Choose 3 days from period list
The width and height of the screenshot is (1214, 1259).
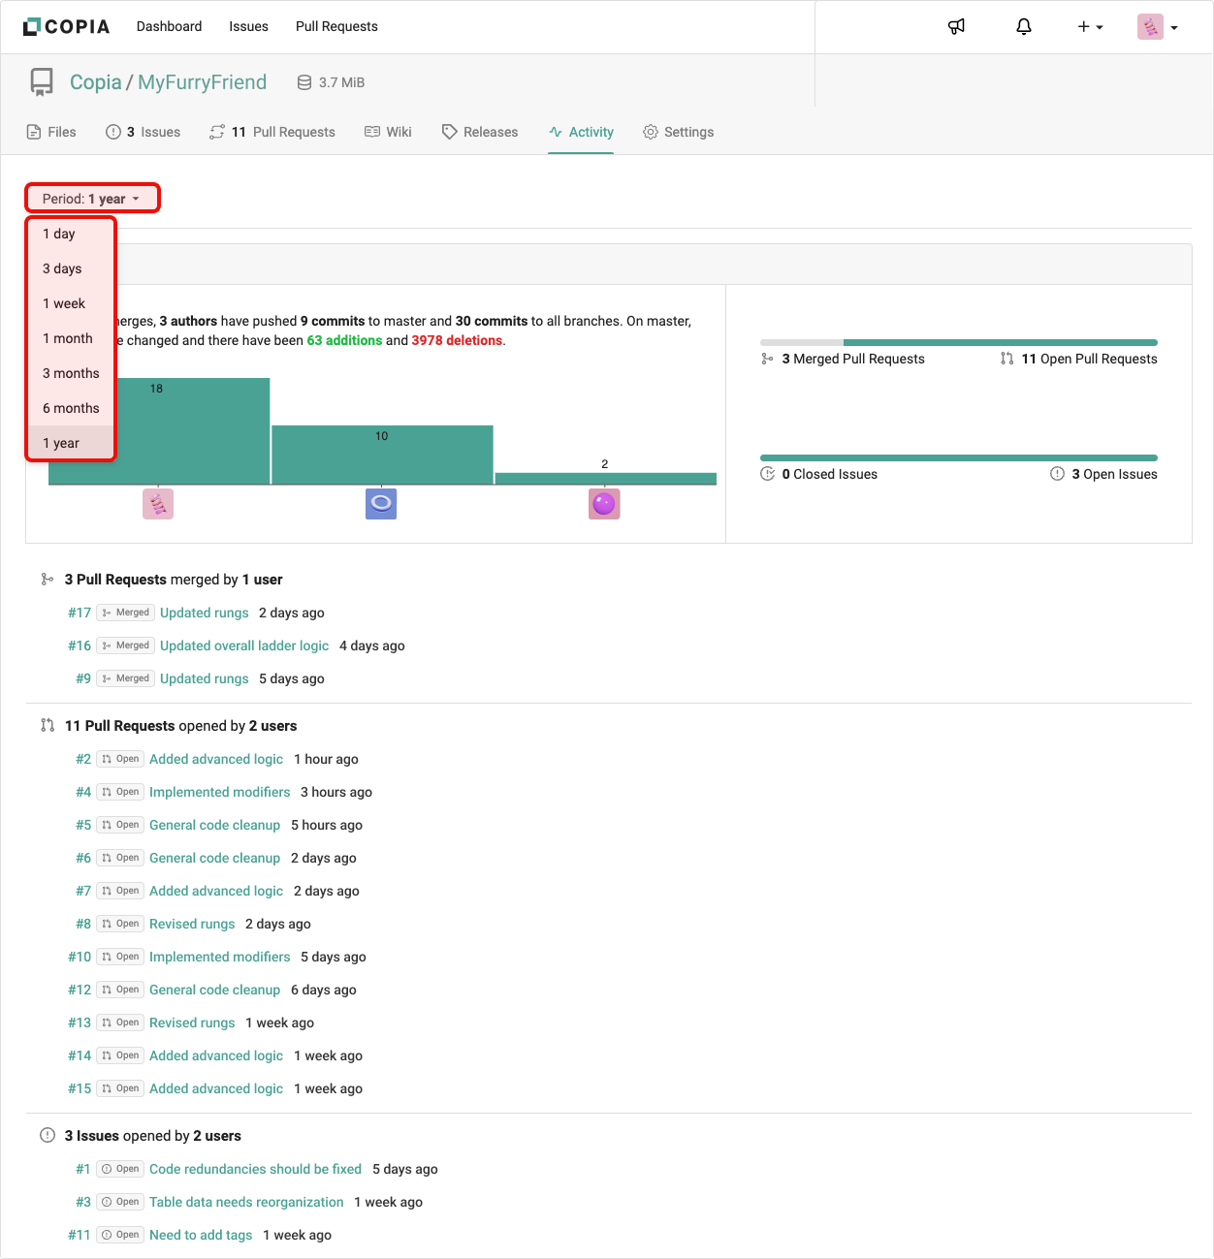pyautogui.click(x=62, y=268)
